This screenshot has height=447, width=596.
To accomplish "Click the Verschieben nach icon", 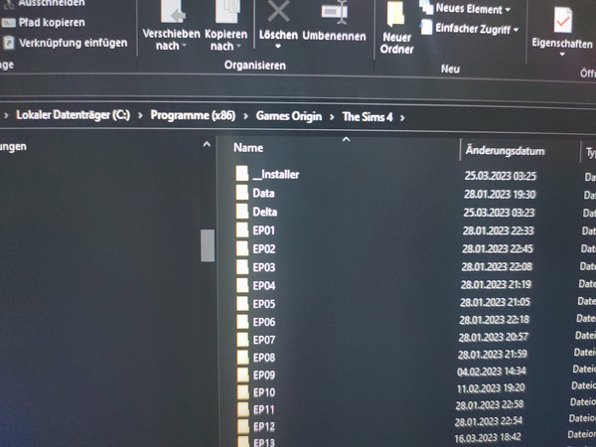I will click(x=173, y=11).
